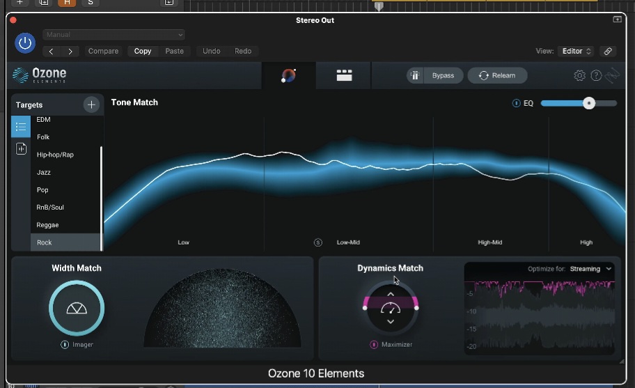Click the Width Match imager dial
The image size is (635, 388).
click(x=77, y=308)
